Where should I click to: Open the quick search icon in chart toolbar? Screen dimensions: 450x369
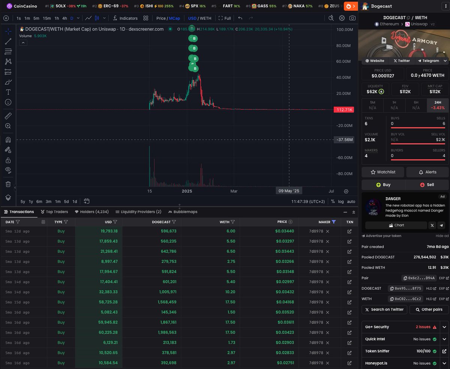[x=331, y=18]
